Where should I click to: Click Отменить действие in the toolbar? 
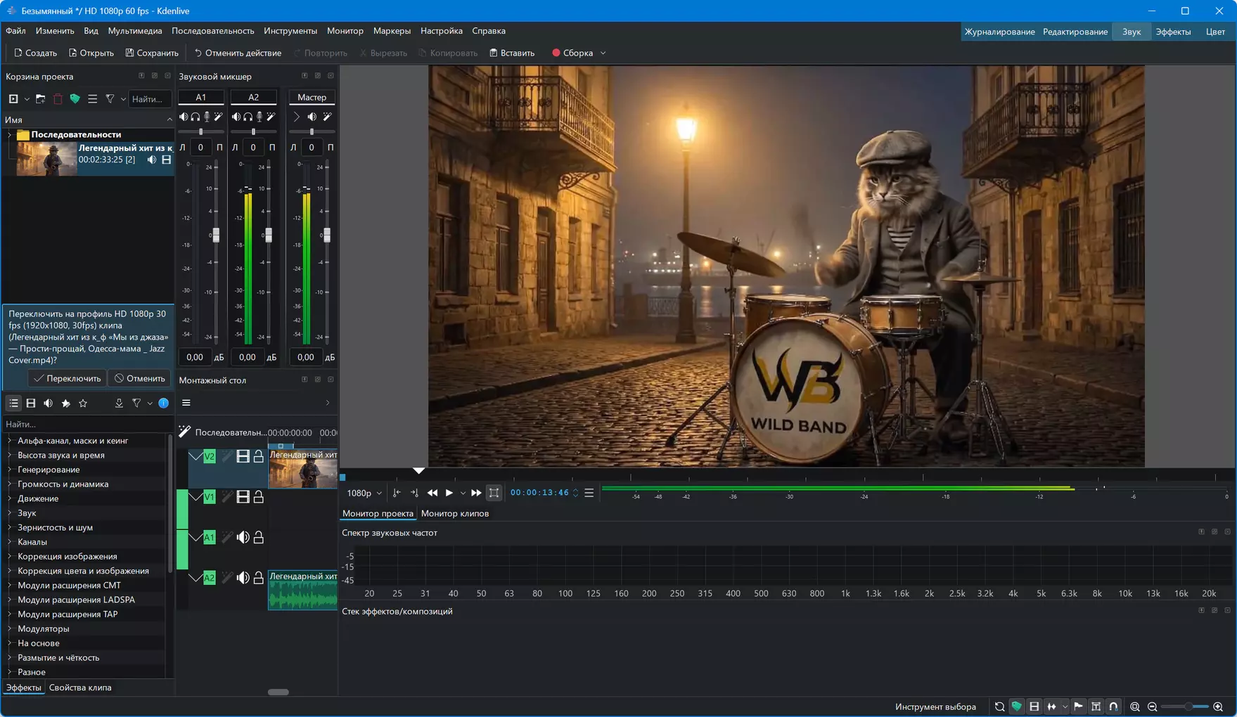coord(238,53)
